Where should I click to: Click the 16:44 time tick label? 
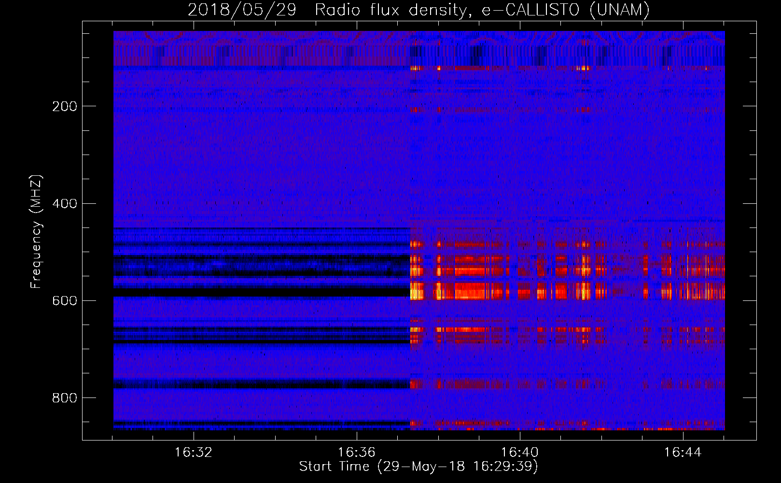click(683, 453)
